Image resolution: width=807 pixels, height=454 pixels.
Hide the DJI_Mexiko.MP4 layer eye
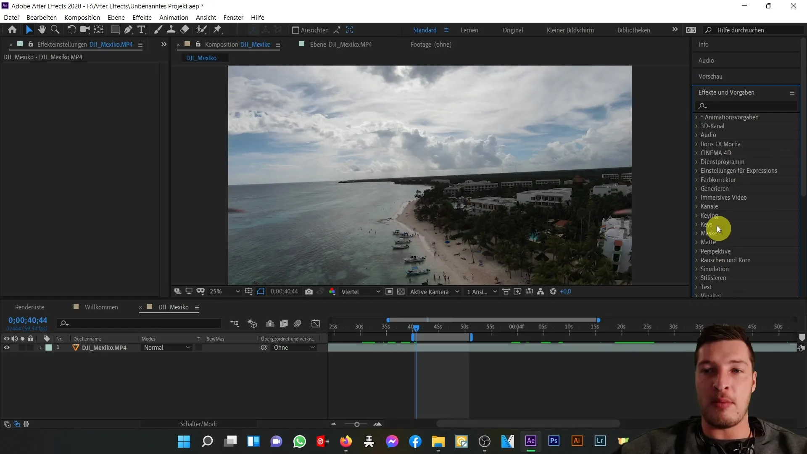tap(6, 348)
